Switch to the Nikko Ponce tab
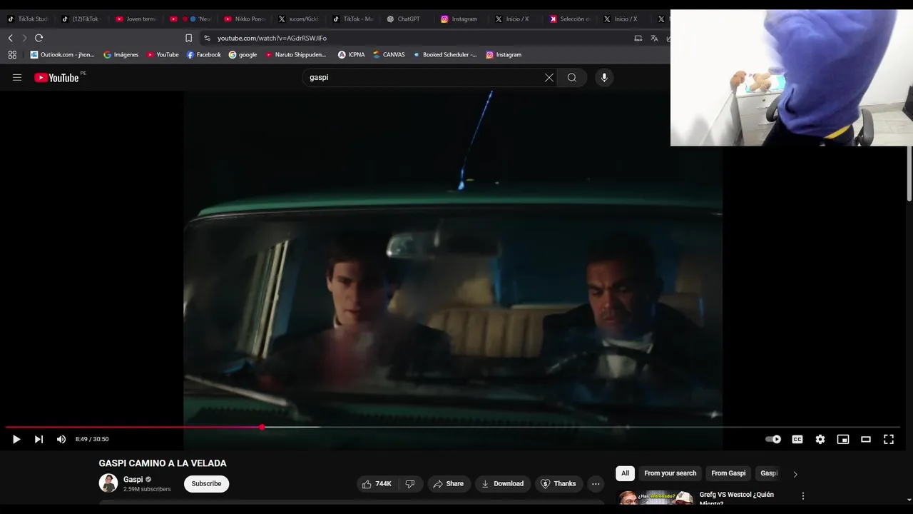The image size is (913, 514). 245,19
